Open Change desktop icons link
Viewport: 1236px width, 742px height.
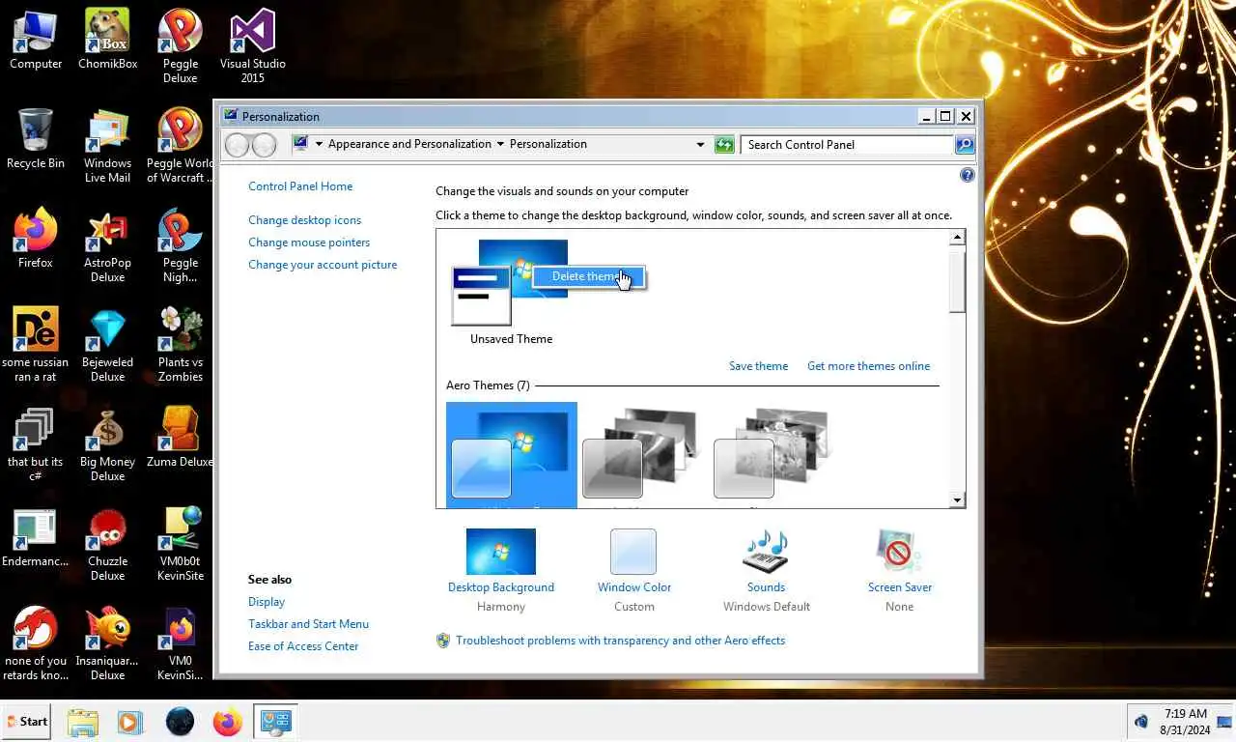click(x=304, y=220)
